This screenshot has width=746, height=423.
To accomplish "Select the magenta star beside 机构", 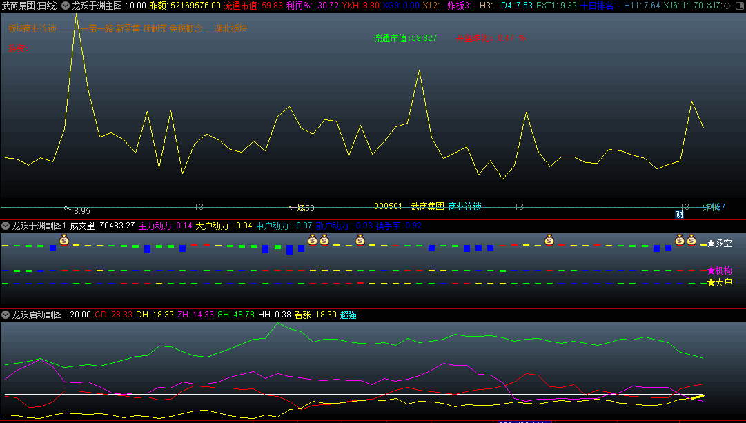I will [711, 270].
